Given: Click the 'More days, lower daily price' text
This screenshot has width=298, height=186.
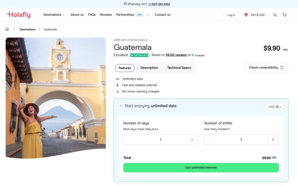Looking at the screenshot, I should pos(140,129).
